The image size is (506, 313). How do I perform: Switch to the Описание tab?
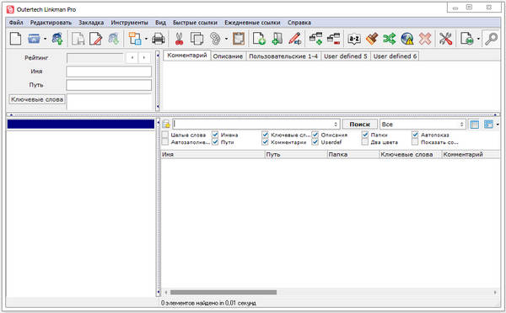click(228, 56)
